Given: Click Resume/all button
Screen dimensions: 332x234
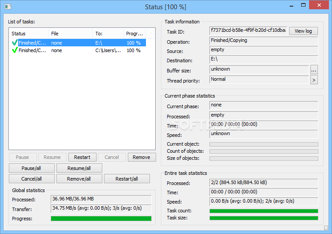Looking at the screenshot, I should click(x=79, y=168).
